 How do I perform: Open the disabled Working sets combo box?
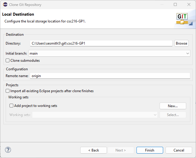point(95,115)
